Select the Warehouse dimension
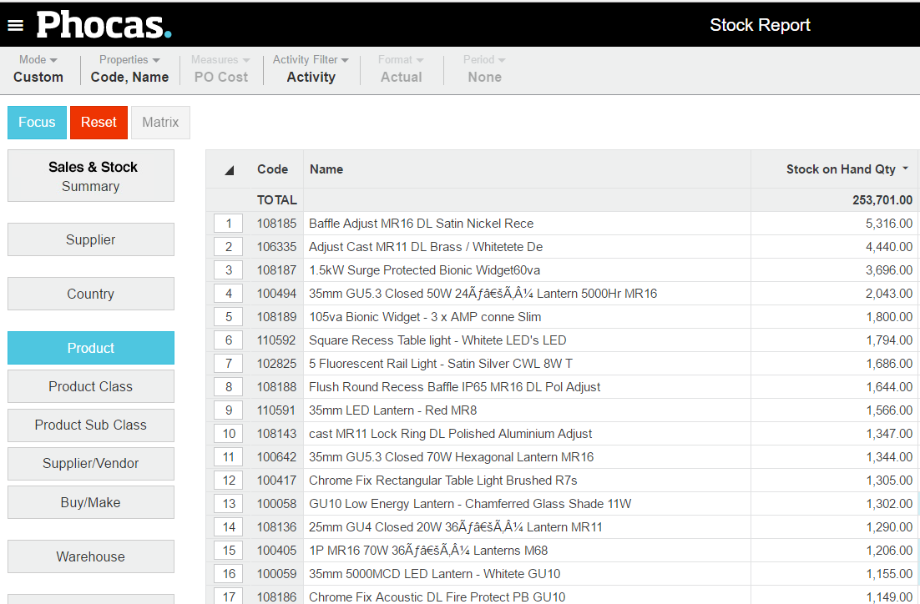The image size is (920, 604). [90, 556]
